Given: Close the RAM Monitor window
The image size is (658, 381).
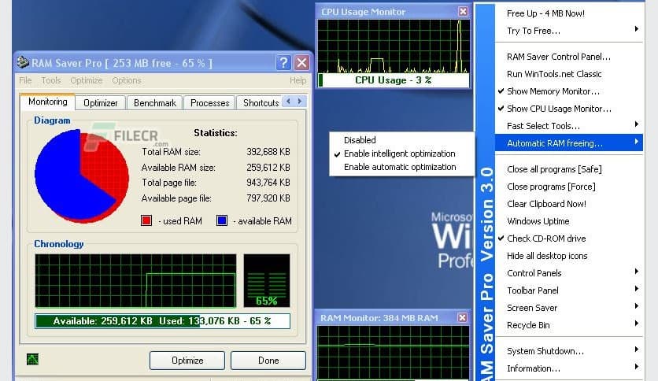Looking at the screenshot, I should pos(462,318).
